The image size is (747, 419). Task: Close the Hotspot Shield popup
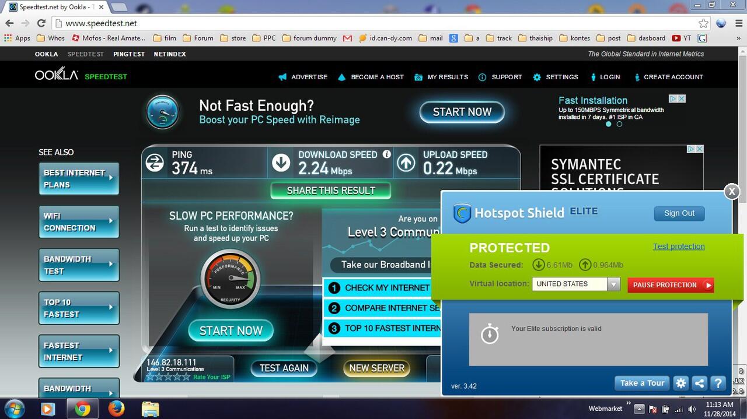tap(732, 191)
